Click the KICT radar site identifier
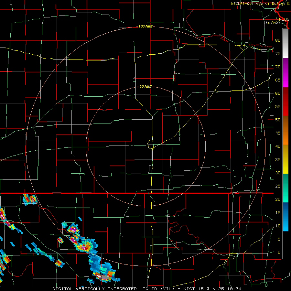 [190, 289]
